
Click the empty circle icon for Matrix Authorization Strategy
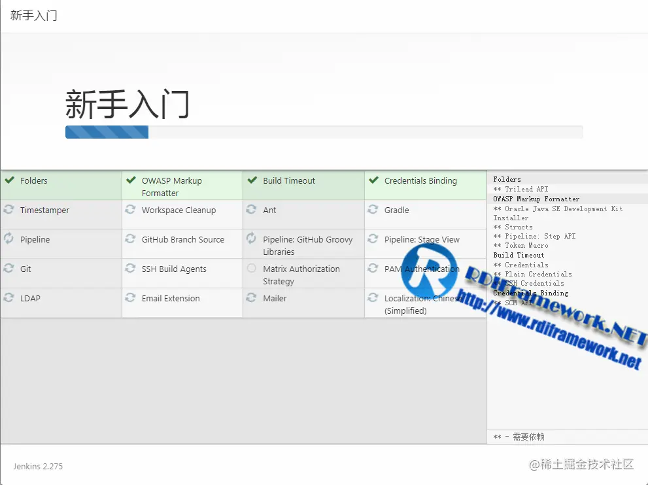pos(251,268)
